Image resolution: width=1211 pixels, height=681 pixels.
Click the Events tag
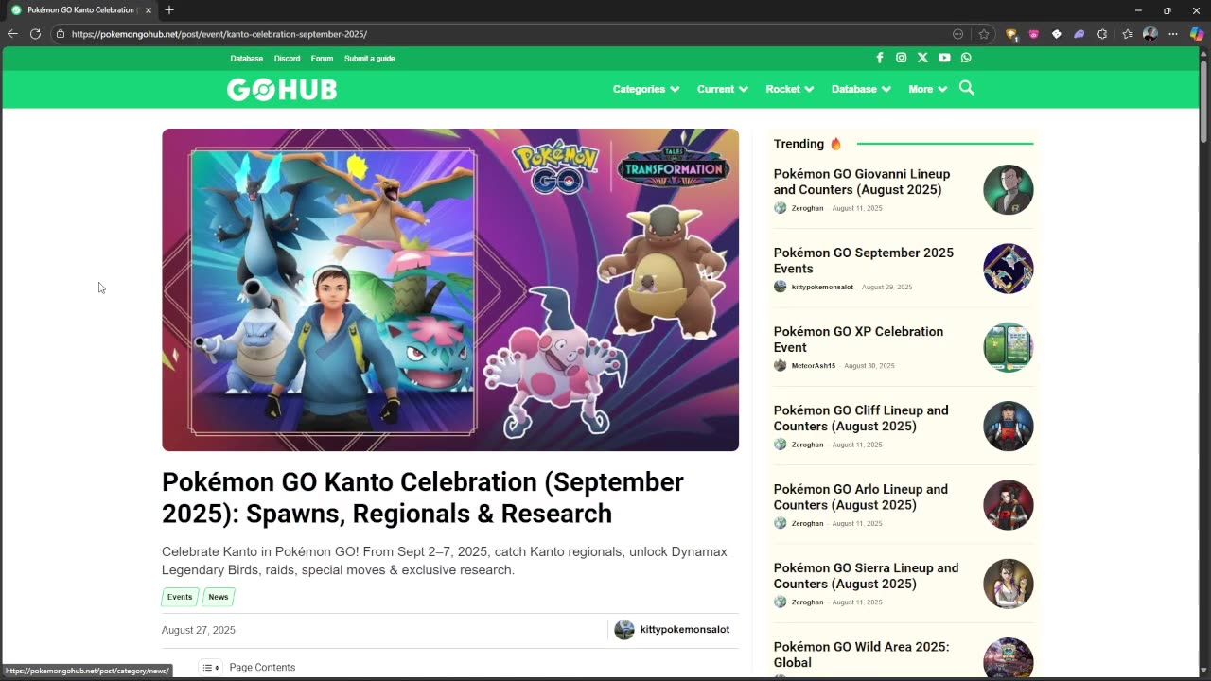click(180, 597)
